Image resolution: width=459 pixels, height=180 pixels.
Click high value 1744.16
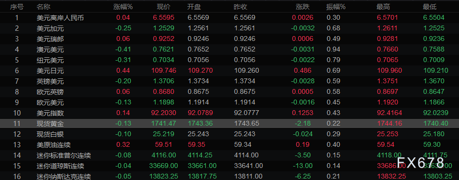point(389,123)
